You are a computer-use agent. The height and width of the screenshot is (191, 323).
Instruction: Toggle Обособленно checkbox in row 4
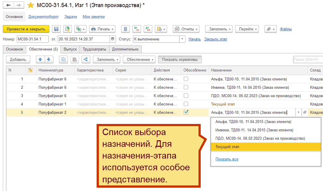(186, 104)
